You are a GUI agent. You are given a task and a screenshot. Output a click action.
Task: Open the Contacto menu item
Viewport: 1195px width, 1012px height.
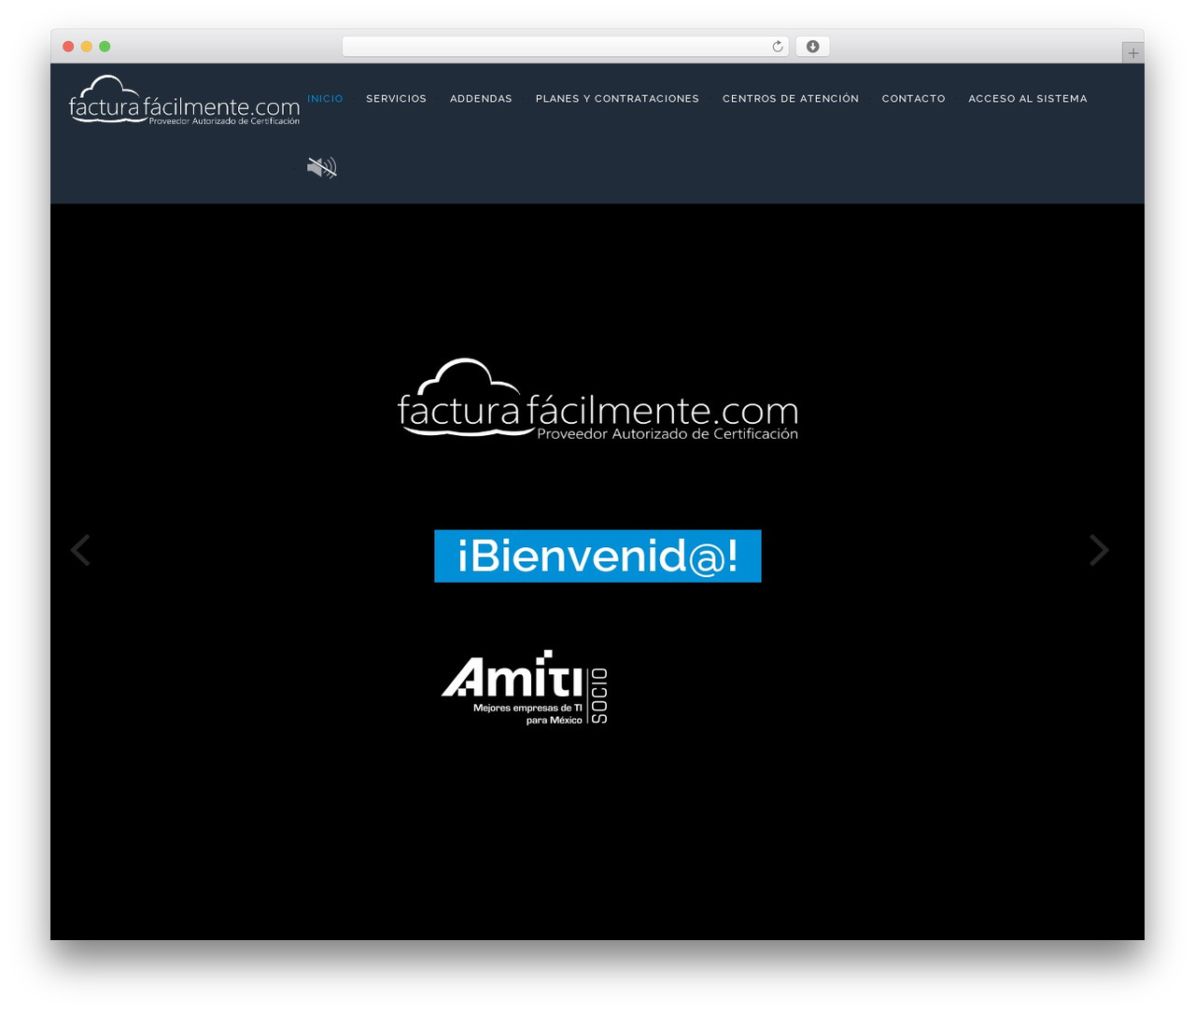pos(913,99)
